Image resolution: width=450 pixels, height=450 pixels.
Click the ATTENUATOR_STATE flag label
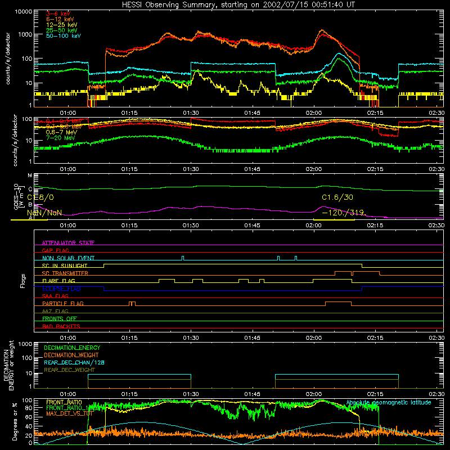(68, 243)
